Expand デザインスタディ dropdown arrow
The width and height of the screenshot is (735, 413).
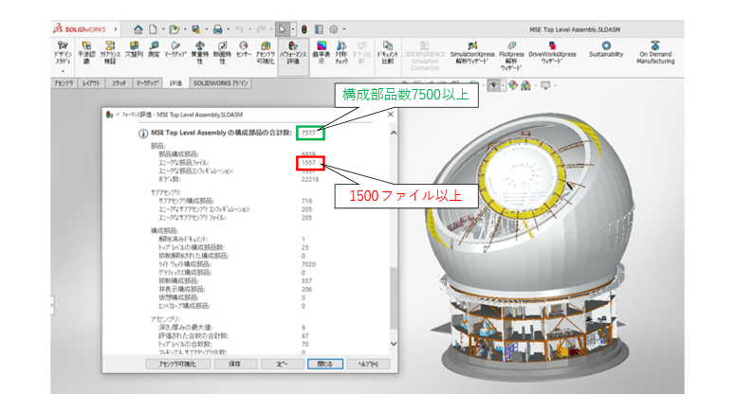pos(63,71)
